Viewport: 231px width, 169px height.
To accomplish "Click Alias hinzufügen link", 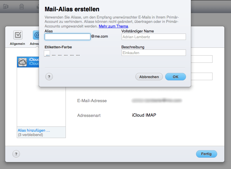I will [x=34, y=131].
